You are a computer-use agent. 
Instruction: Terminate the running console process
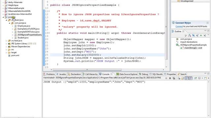pos(166,78)
